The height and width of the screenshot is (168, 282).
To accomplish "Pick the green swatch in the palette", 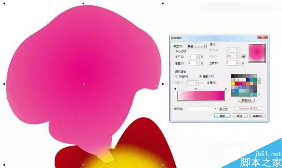I will (255, 79).
